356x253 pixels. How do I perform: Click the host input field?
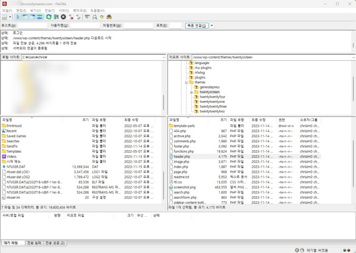33,26
